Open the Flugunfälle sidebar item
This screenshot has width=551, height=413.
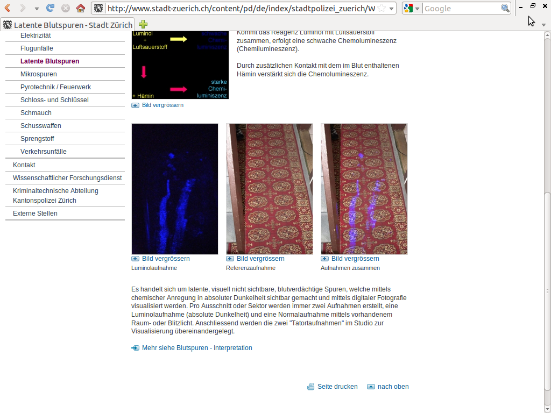coord(37,48)
